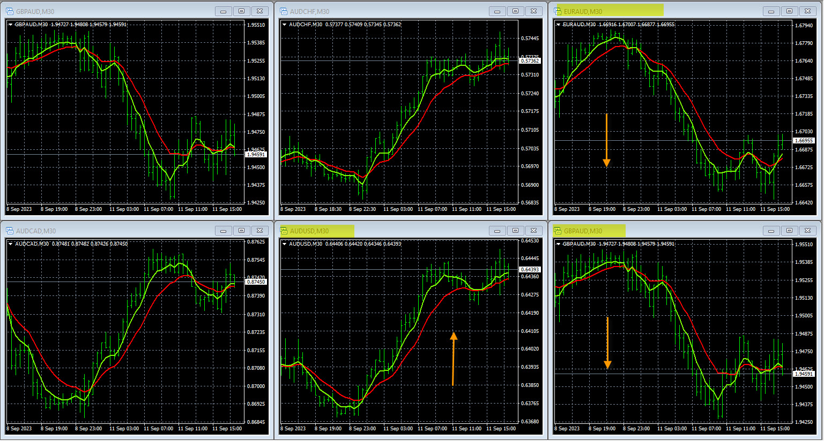Click the EURAUD chart window icon
824x441 pixels.
point(558,11)
